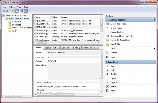Open the Action menu
Image resolution: width=158 pixels, height=103 pixels.
click(12, 7)
